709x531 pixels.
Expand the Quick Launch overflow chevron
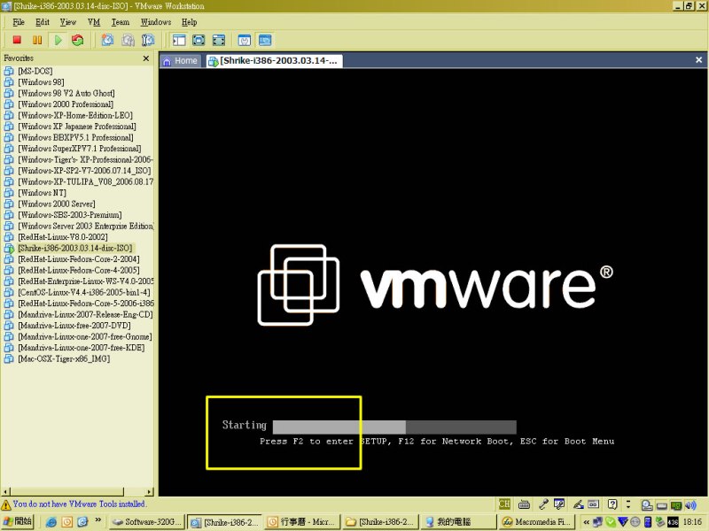(97, 521)
